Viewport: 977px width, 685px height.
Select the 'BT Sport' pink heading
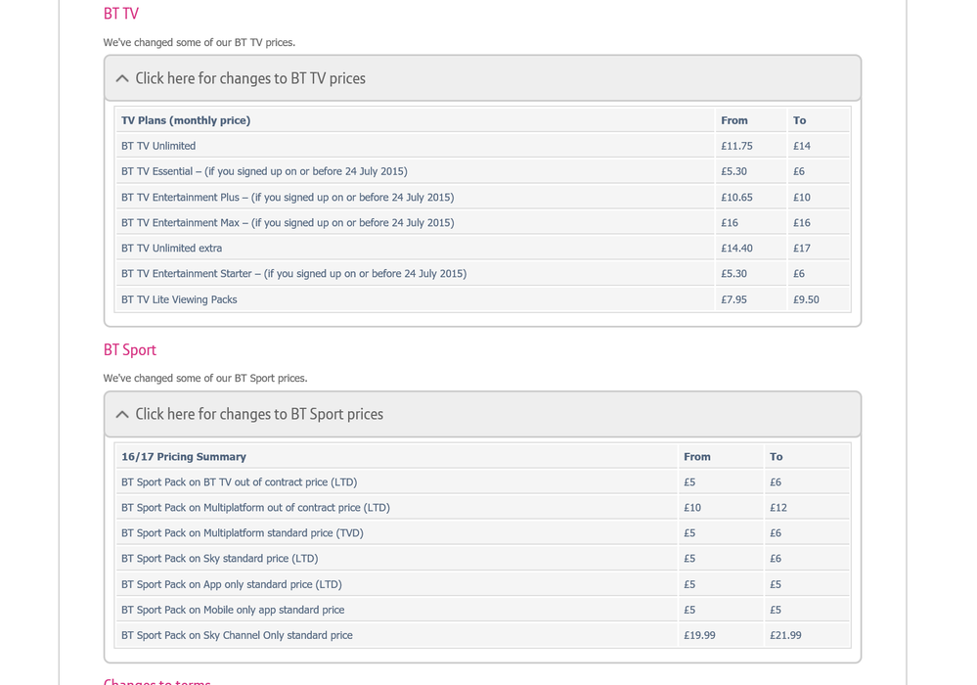[130, 350]
